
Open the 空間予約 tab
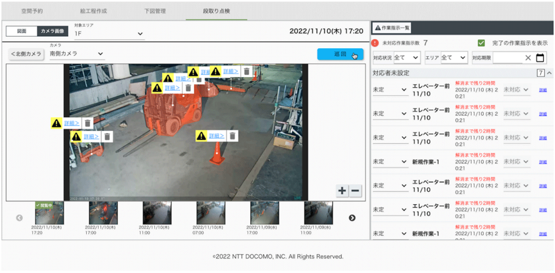click(x=32, y=11)
